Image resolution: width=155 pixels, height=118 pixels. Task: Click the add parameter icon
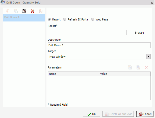coord(130,67)
